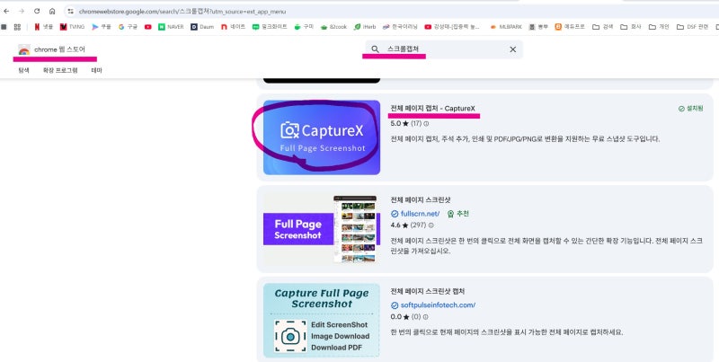Focus the chromewebstore URL address bar
Image resolution: width=719 pixels, height=362 pixels.
(x=182, y=12)
